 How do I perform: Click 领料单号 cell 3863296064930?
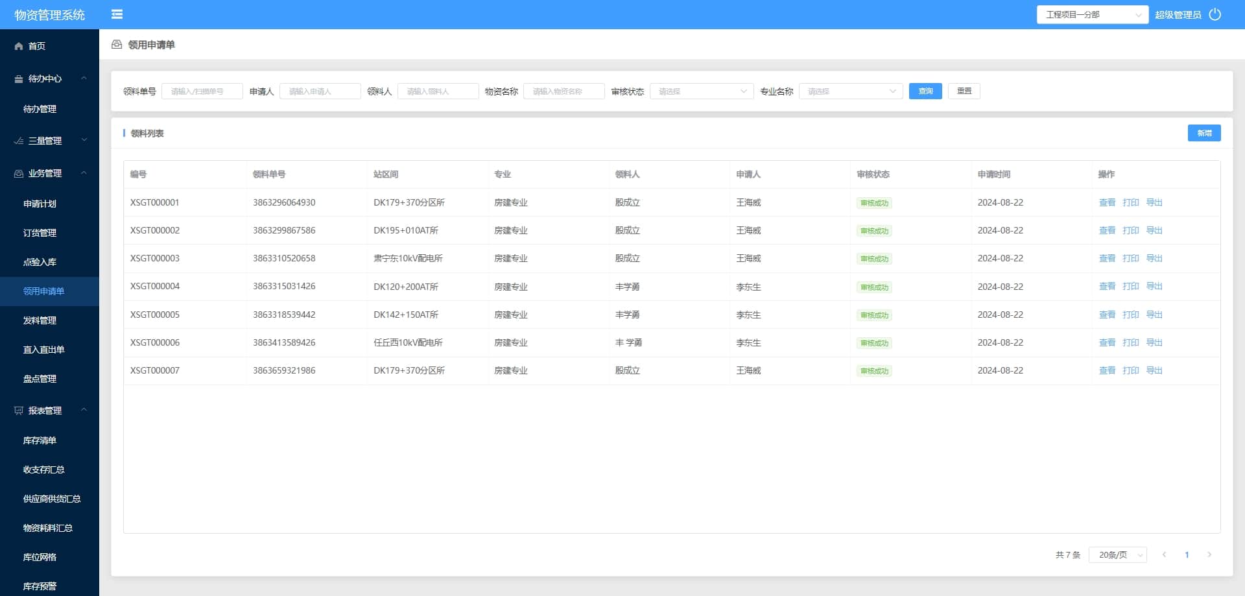coord(284,202)
